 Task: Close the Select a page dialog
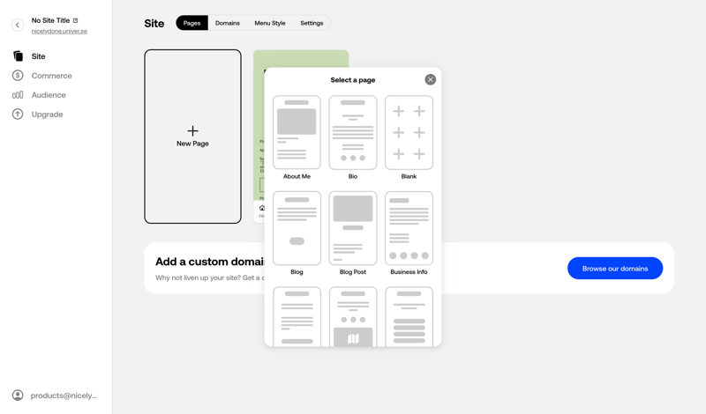pos(430,80)
